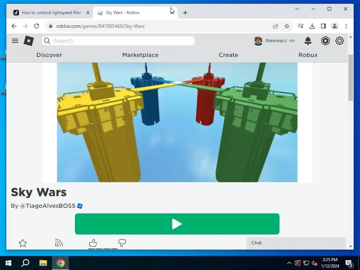
Task: Click the verified badge beside TiagoAlvesBOSS
Action: (x=80, y=206)
